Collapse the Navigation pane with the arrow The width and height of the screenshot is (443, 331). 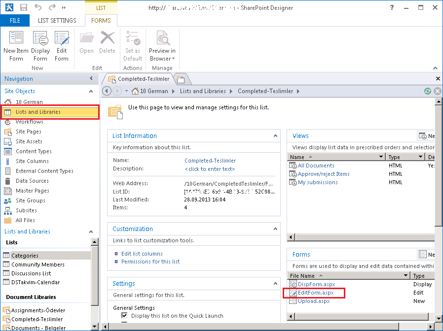tap(91, 78)
